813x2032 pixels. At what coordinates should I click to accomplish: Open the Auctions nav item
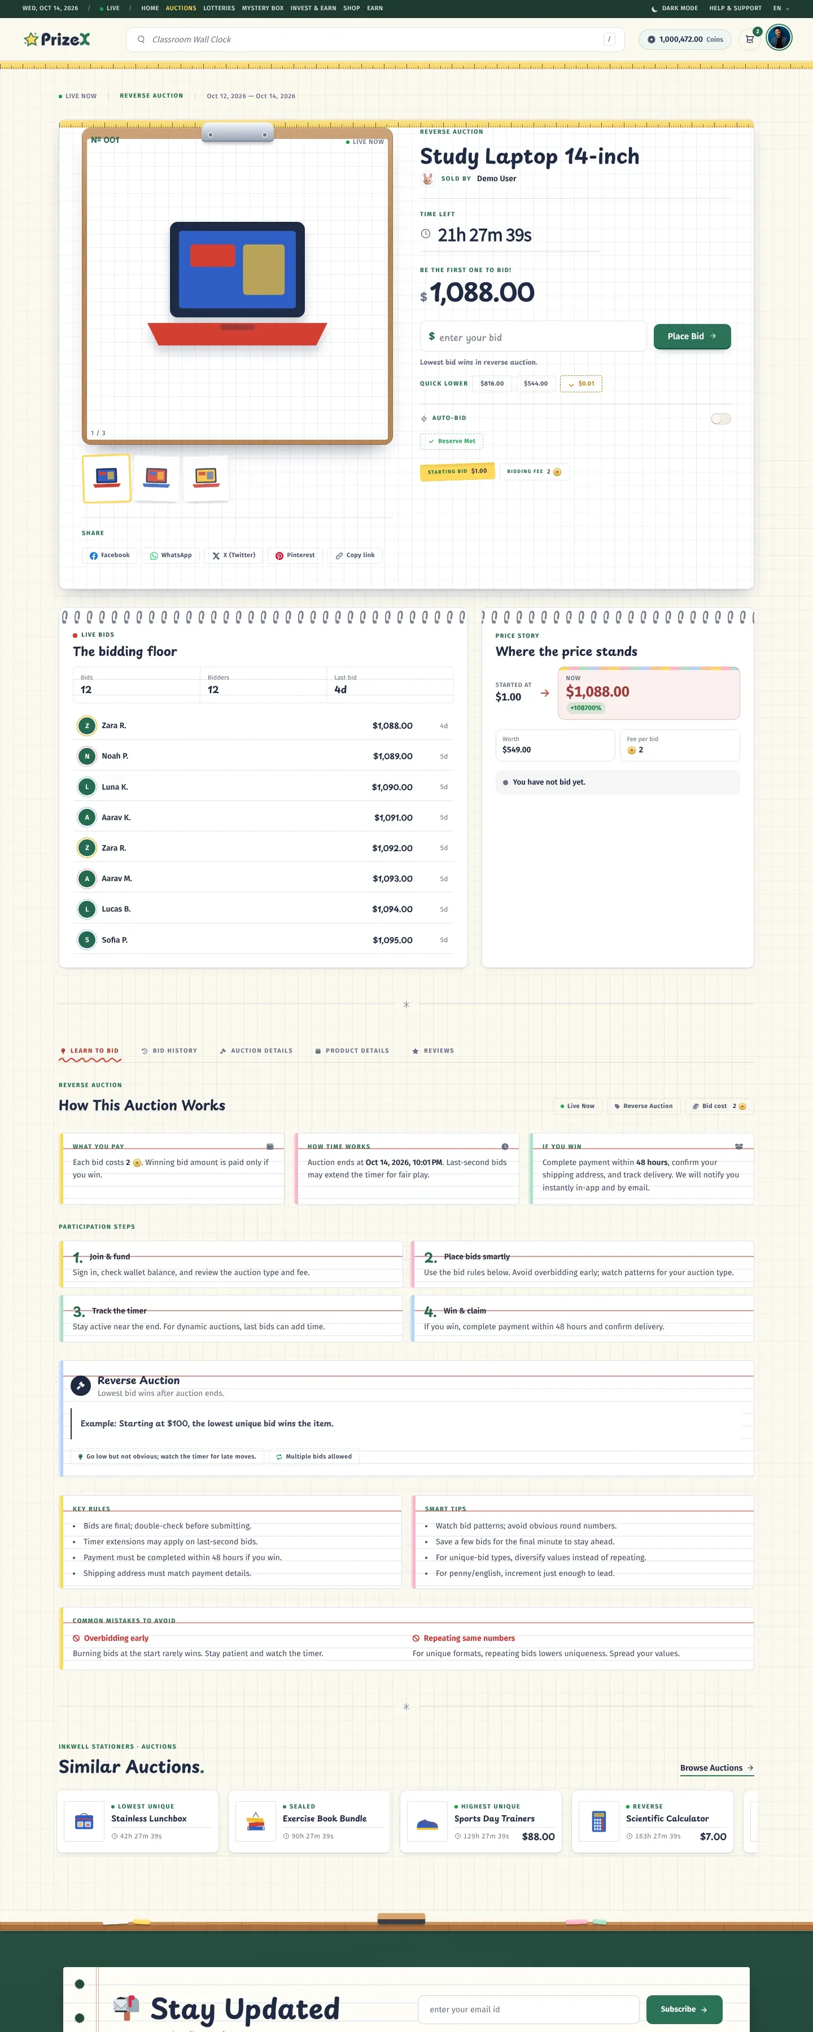(181, 8)
